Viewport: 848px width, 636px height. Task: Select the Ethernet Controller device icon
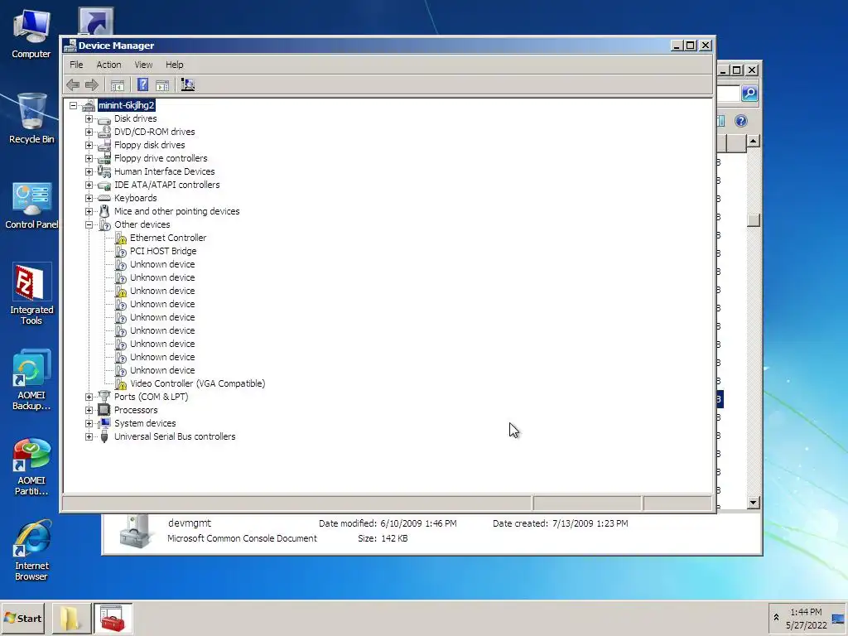click(x=121, y=238)
